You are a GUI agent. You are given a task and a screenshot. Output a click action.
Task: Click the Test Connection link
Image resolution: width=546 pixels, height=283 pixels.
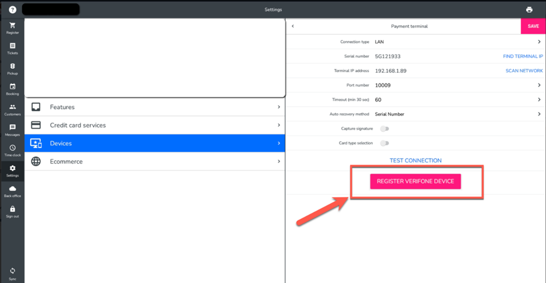click(x=415, y=160)
